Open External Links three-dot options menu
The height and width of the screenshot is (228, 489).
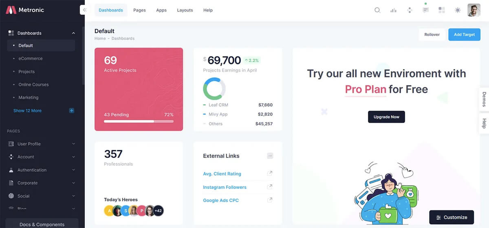coord(270,156)
